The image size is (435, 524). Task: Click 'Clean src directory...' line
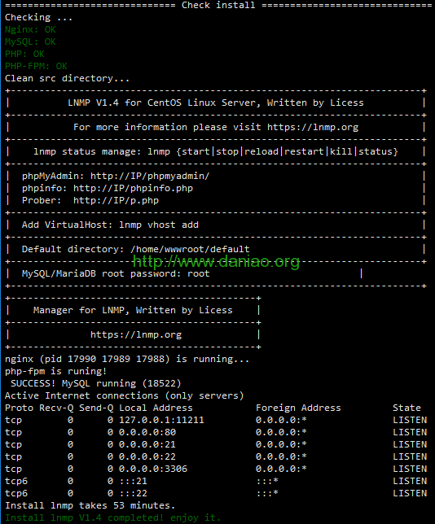click(x=67, y=79)
